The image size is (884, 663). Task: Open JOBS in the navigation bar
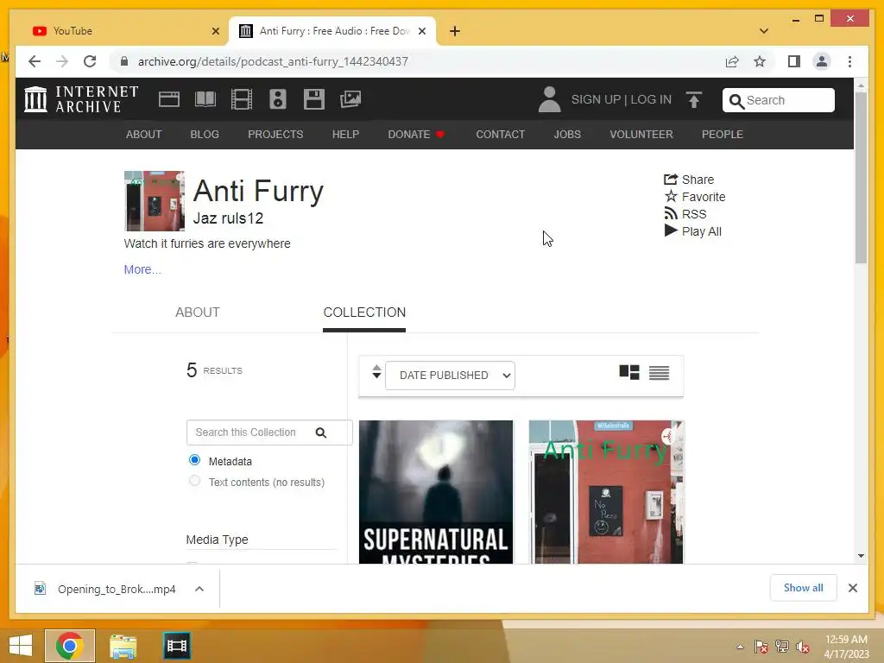pyautogui.click(x=567, y=135)
